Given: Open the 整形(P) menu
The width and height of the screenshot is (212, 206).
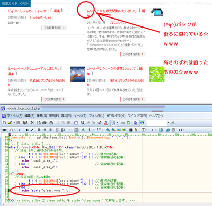Looking at the screenshot, I should [x=54, y=116].
